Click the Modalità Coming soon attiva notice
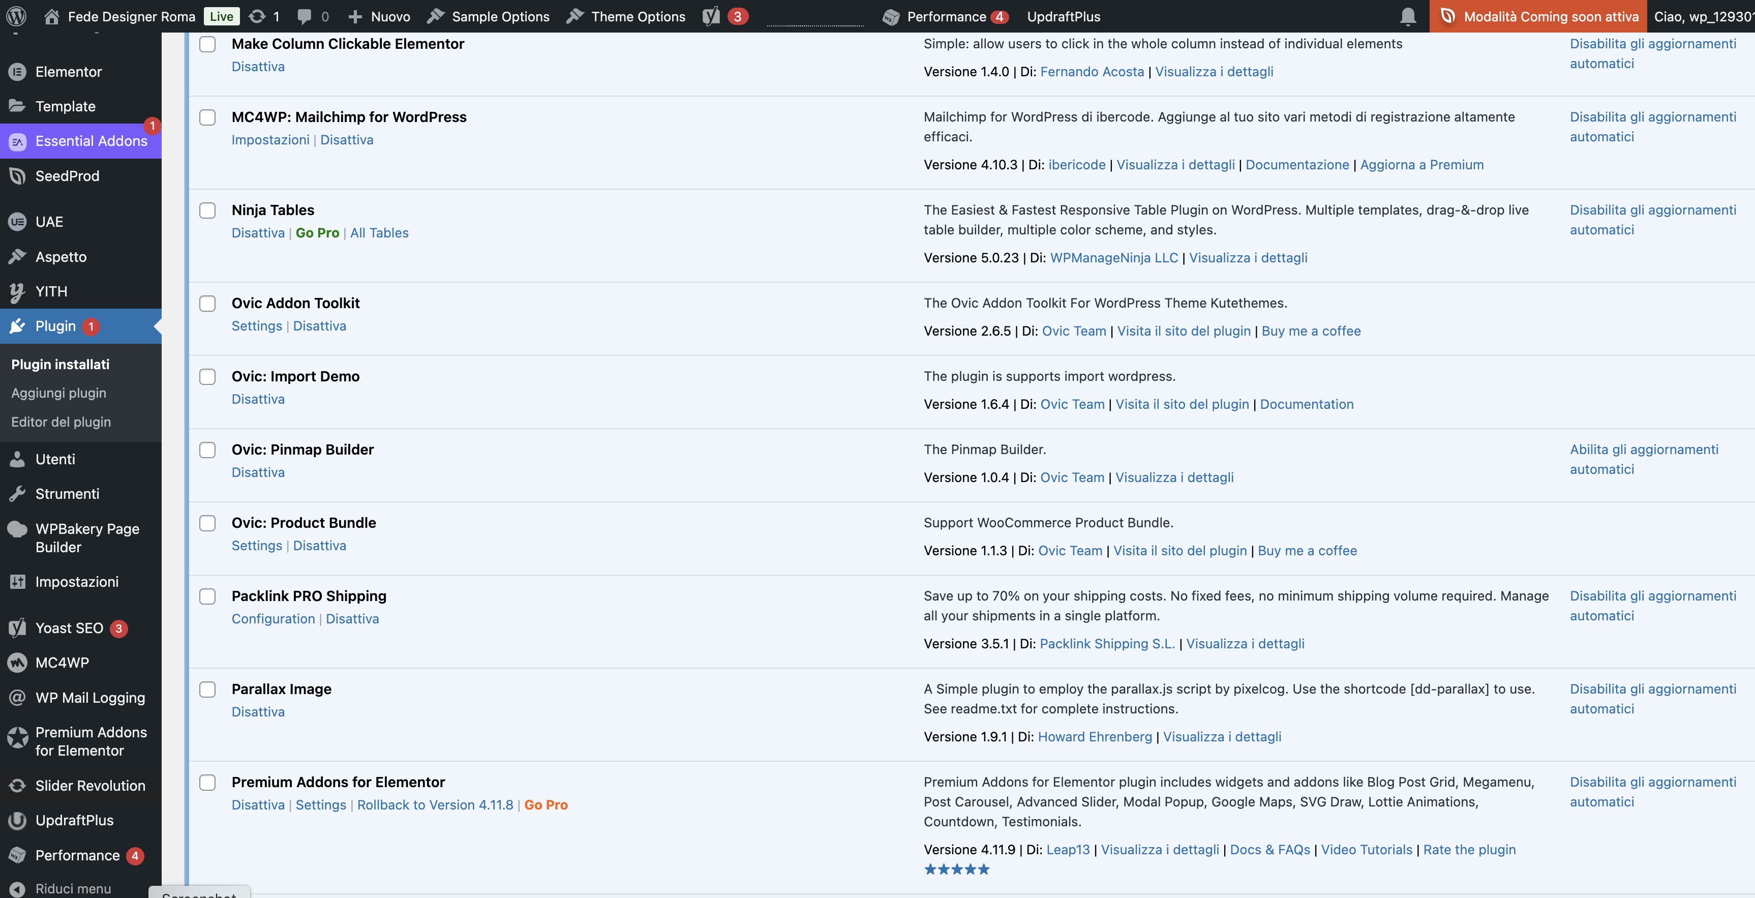 pyautogui.click(x=1538, y=16)
